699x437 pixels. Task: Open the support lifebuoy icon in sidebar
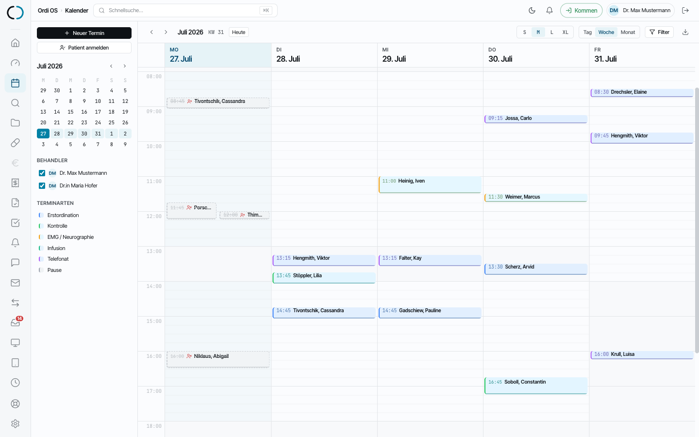point(15,403)
